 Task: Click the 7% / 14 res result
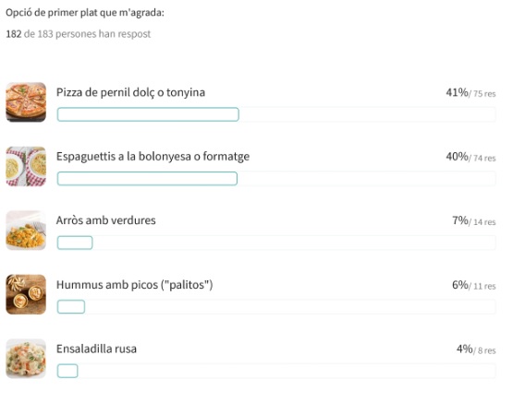tap(474, 221)
